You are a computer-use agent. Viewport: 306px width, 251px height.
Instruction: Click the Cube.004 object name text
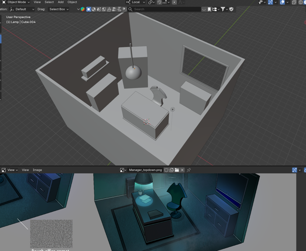[x=28, y=22]
